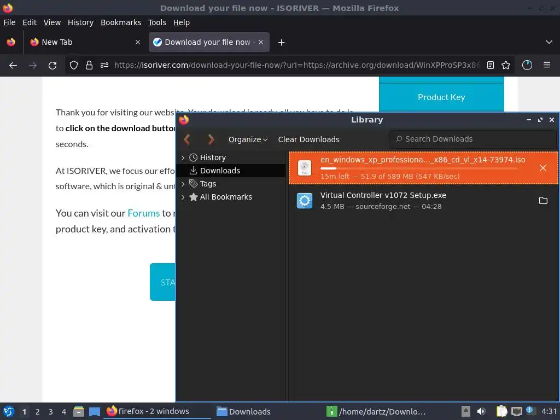The width and height of the screenshot is (560, 420).
Task: Open the View menu
Action: coord(52,22)
